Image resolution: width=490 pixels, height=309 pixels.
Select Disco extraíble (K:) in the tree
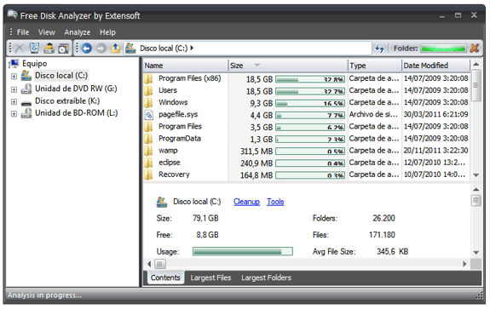pyautogui.click(x=67, y=101)
